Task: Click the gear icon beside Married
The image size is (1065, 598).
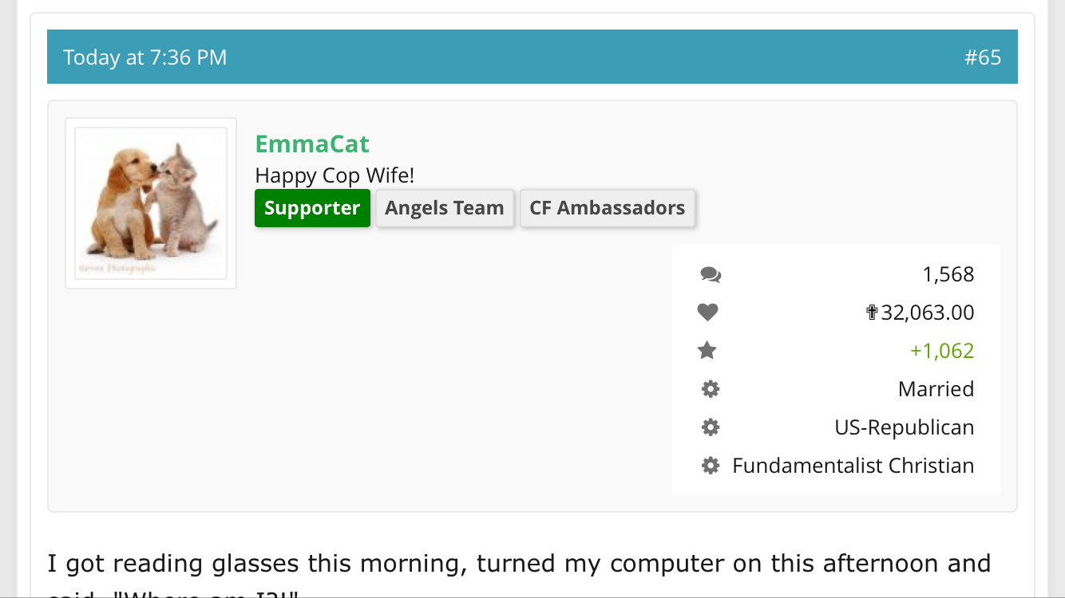Action: tap(711, 389)
